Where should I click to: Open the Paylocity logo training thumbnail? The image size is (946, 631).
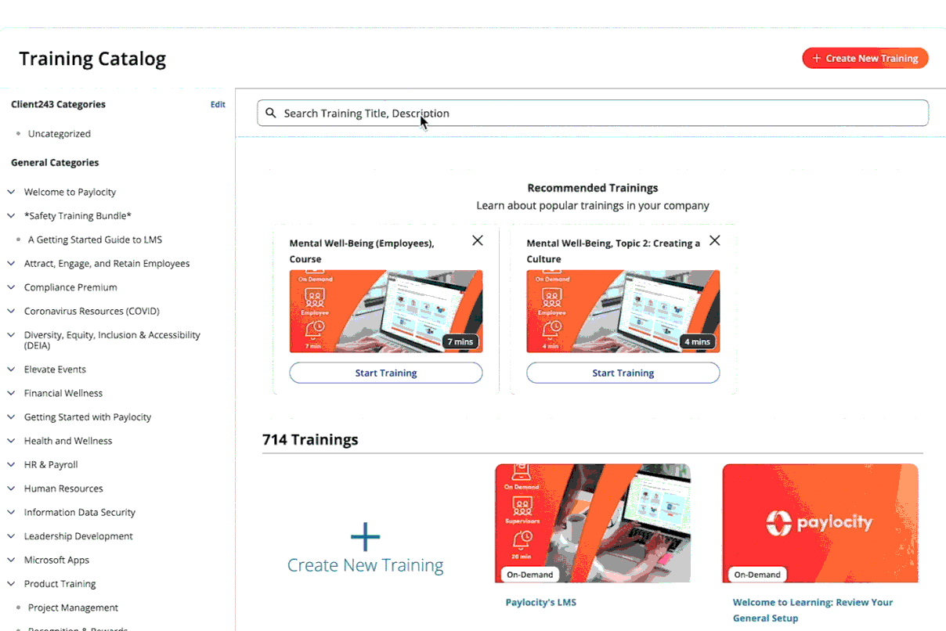pyautogui.click(x=821, y=523)
